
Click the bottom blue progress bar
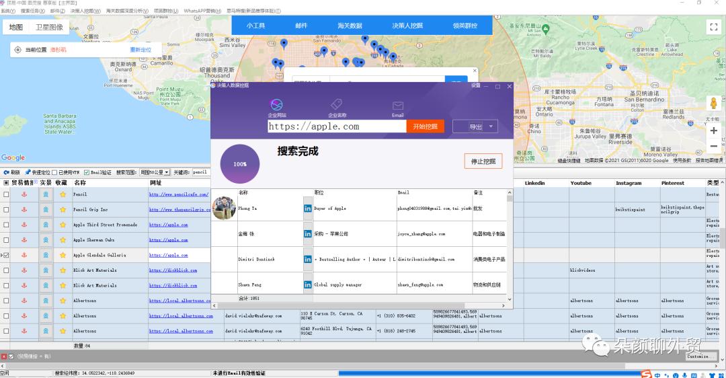491,373
